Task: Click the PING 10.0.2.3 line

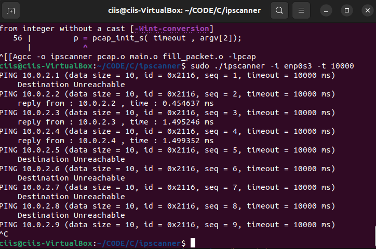Action: point(167,113)
